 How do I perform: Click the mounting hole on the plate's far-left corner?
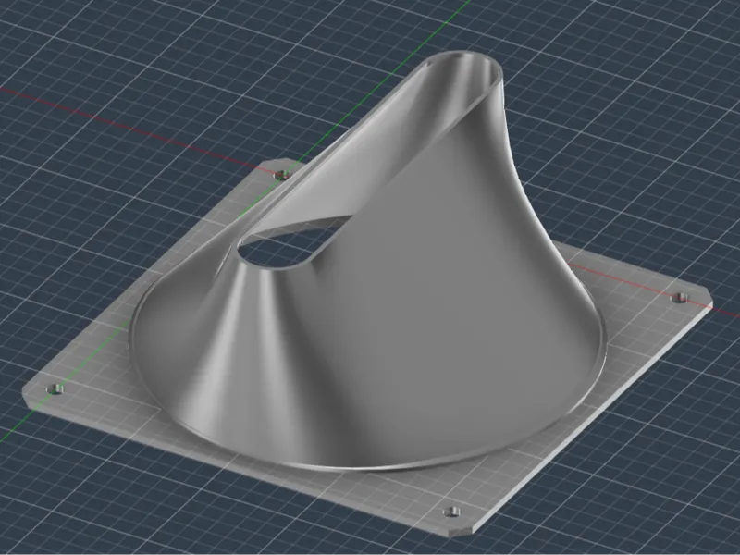click(55, 389)
